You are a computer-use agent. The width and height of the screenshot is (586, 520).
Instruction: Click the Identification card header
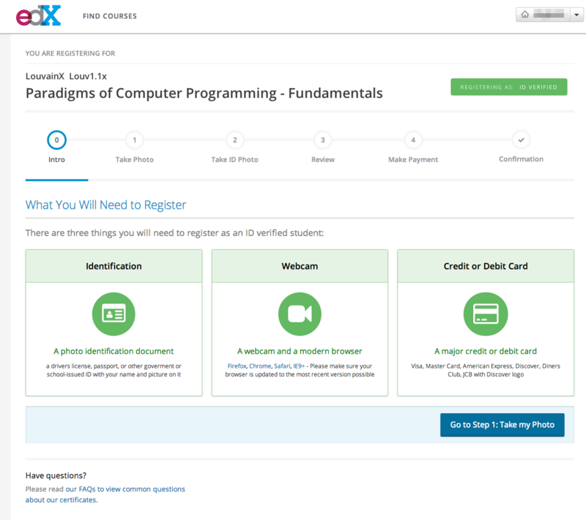point(114,266)
